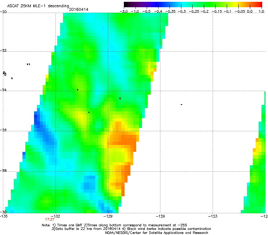This screenshot has width=268, height=235.
Task: Select the color bar label -0.1
Action: pyautogui.click(x=227, y=12)
